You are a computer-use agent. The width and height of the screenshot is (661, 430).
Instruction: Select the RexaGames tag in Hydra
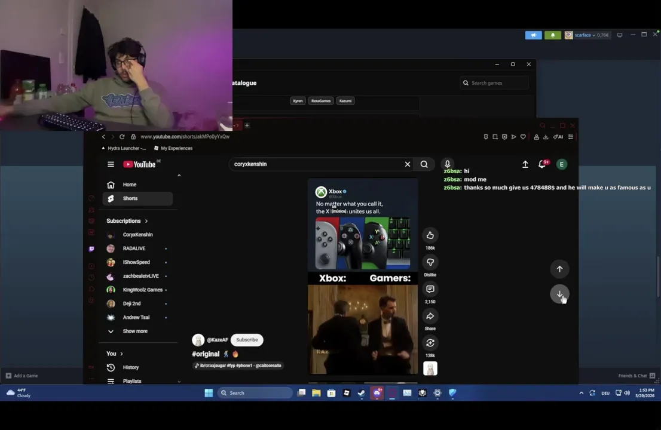click(321, 101)
